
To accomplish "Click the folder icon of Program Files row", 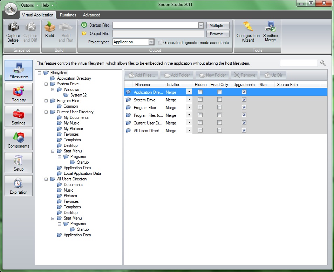I will (128, 107).
